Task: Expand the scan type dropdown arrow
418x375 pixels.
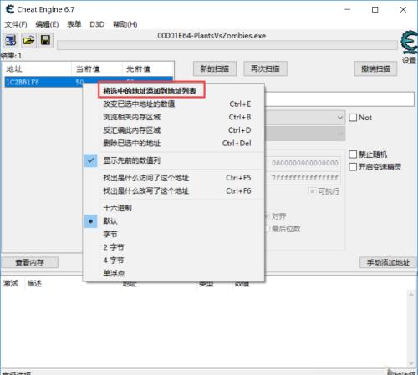Action: pos(340,117)
